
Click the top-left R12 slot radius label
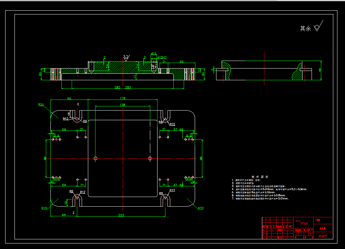coord(65,119)
